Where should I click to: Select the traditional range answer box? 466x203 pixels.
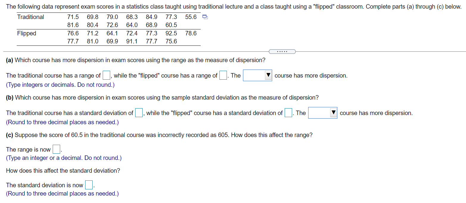(x=106, y=75)
